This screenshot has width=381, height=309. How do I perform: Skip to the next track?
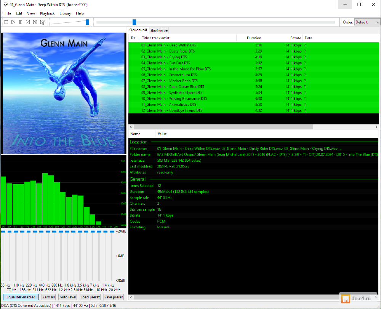35,22
